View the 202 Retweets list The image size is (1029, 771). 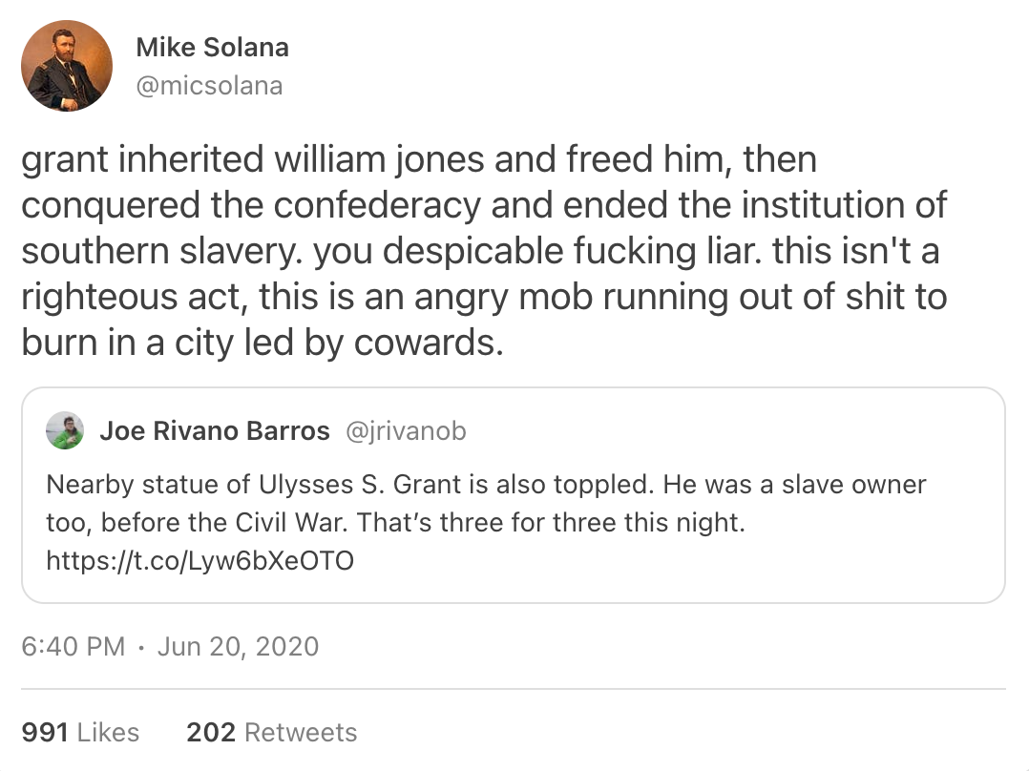pos(272,732)
